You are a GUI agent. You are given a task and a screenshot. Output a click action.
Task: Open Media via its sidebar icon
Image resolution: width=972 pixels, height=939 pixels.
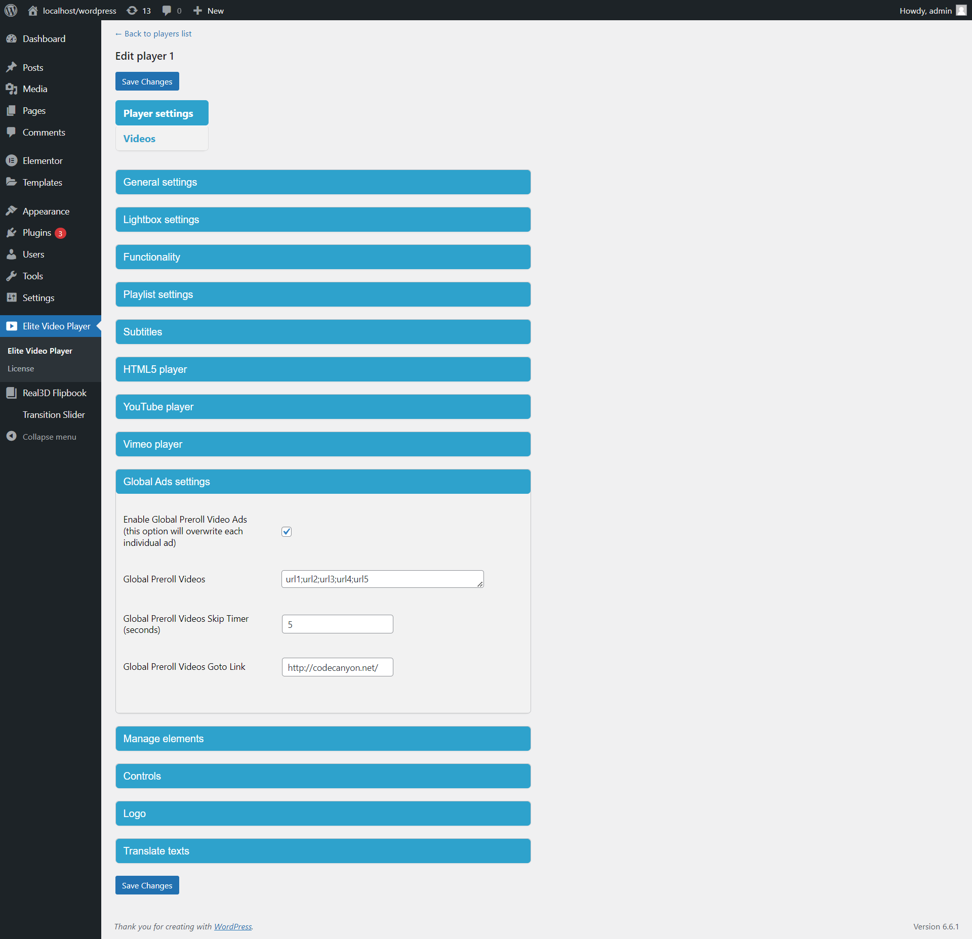point(11,89)
